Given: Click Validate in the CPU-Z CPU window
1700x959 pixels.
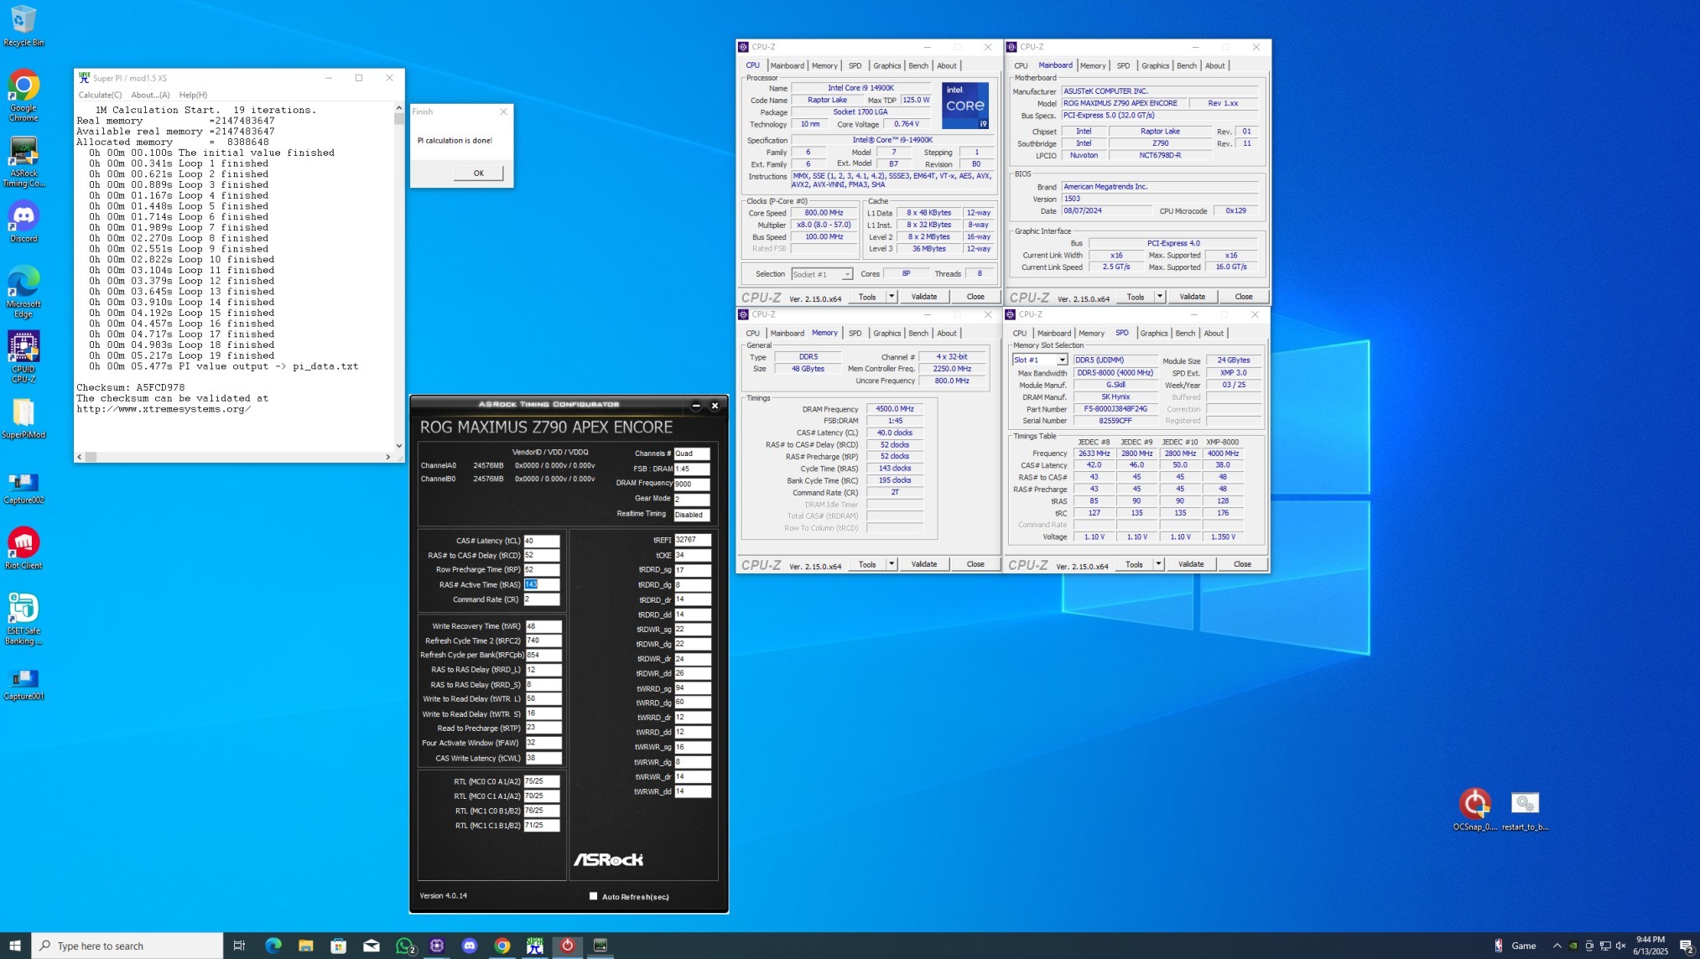Looking at the screenshot, I should point(924,296).
